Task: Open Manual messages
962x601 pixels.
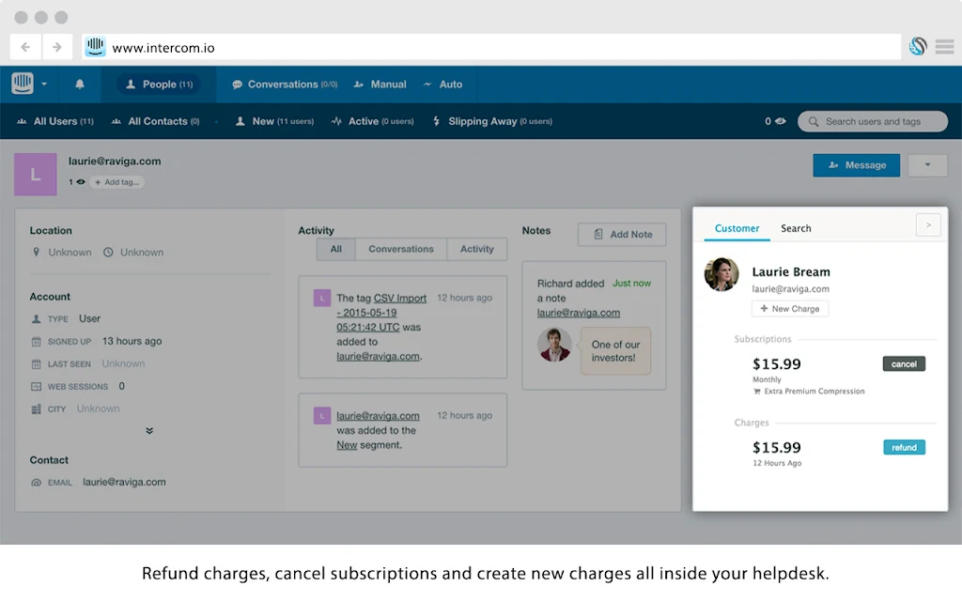Action: click(380, 84)
